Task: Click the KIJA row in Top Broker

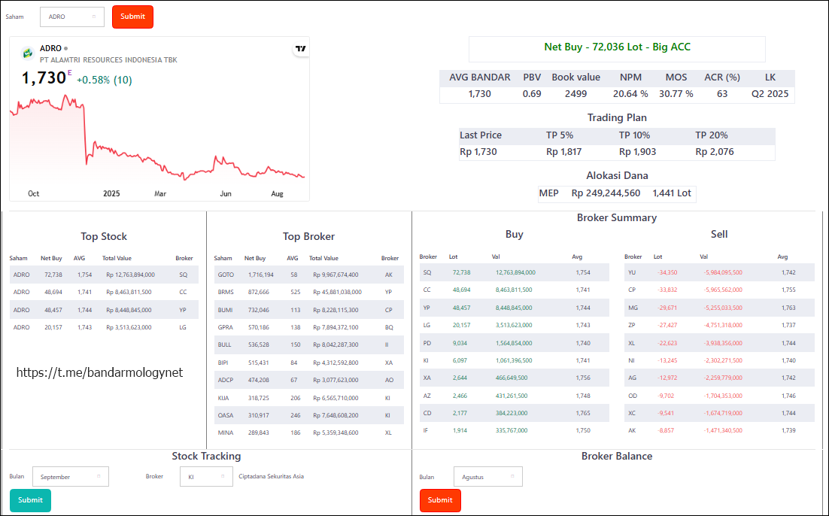Action: (x=308, y=398)
